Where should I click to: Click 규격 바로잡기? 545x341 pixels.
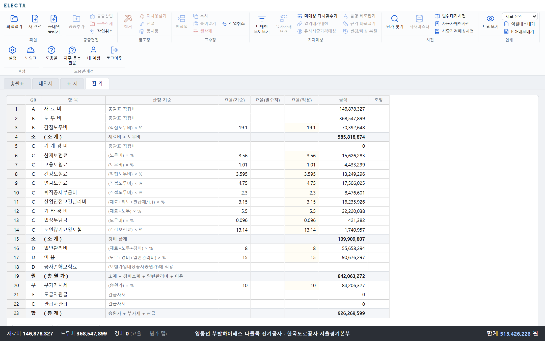point(360,23)
